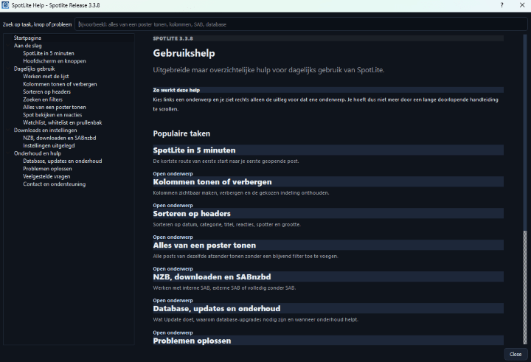Click the SpotLite app icon in title bar
Viewport: 531px width, 362px height.
pyautogui.click(x=6, y=6)
